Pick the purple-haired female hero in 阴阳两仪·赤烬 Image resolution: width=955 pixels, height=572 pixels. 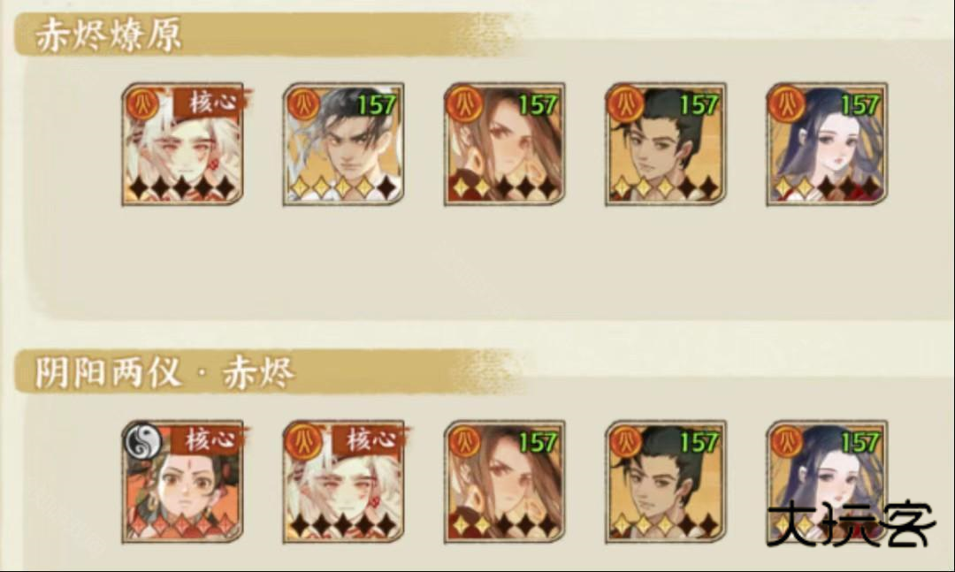(x=827, y=482)
